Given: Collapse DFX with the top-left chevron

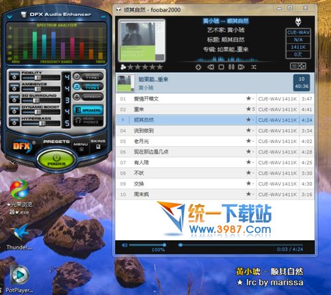Looking at the screenshot, I should (9, 17).
